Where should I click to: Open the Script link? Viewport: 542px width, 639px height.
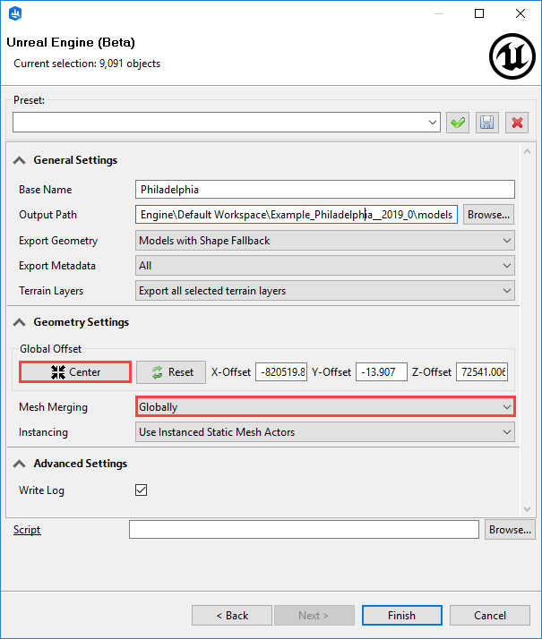tap(27, 530)
